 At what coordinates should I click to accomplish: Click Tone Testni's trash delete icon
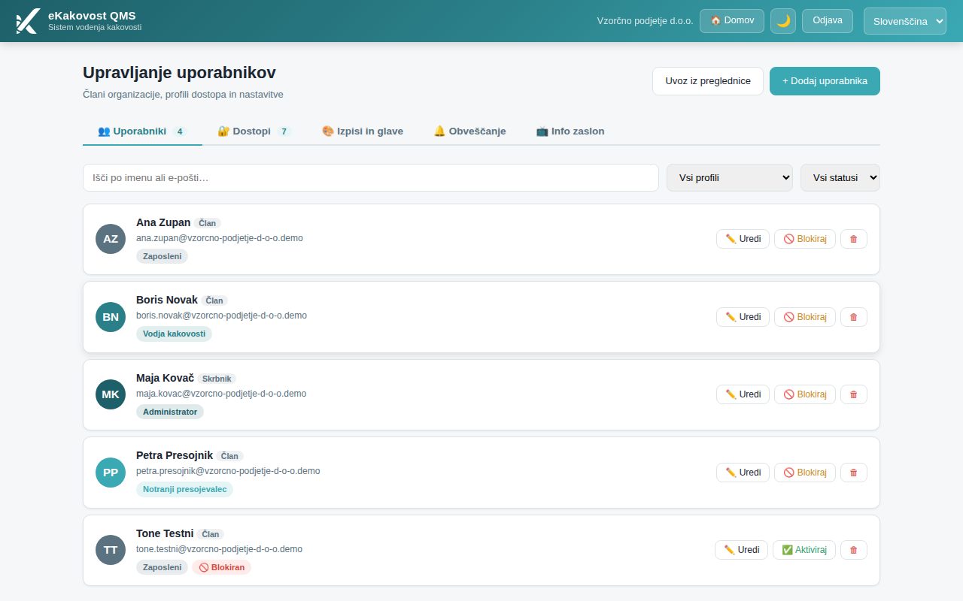pyautogui.click(x=853, y=550)
